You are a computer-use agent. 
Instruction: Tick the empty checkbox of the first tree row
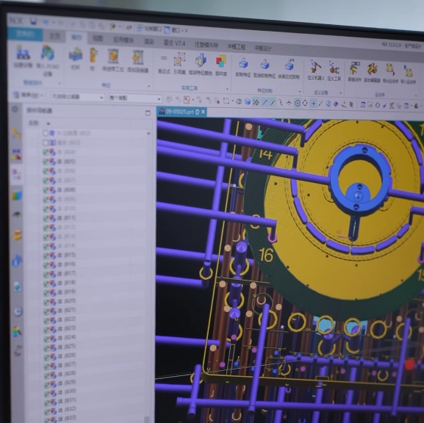[46, 133]
